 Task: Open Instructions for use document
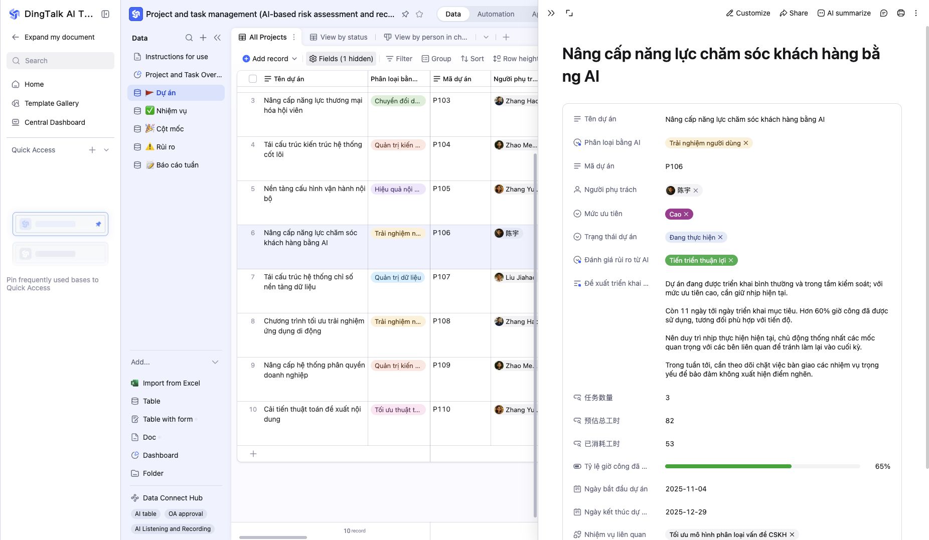pos(176,57)
